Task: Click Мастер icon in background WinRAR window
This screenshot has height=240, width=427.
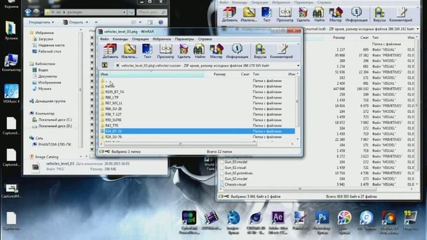Action: pyautogui.click(x=336, y=14)
